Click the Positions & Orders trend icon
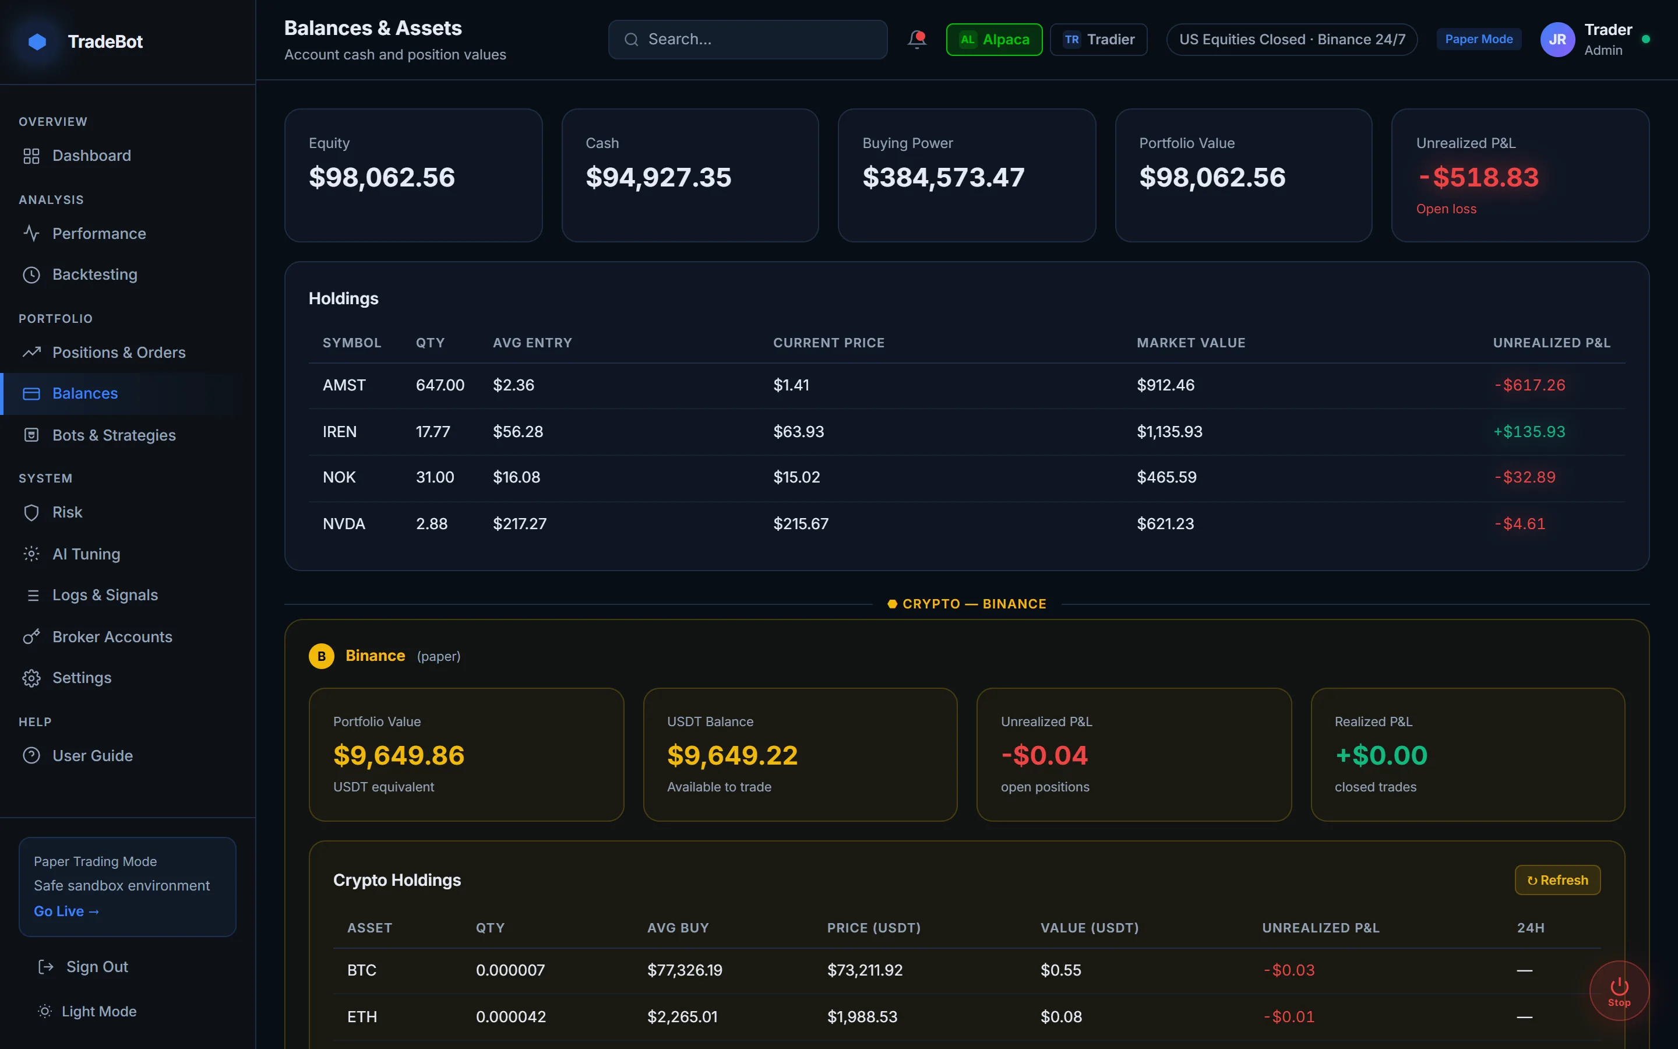 point(31,353)
